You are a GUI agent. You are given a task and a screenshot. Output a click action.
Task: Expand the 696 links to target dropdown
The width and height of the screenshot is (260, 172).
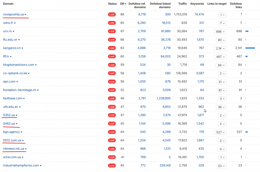coord(220,31)
